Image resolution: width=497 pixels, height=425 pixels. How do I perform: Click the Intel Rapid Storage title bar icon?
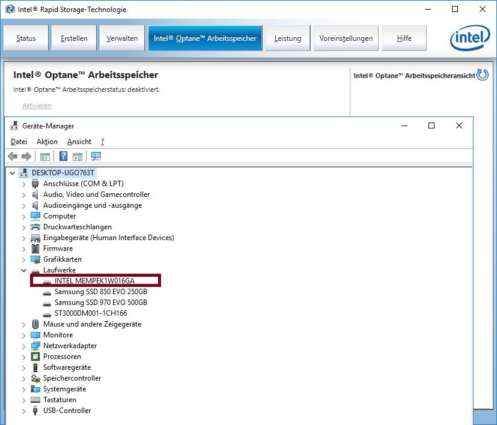(x=10, y=9)
